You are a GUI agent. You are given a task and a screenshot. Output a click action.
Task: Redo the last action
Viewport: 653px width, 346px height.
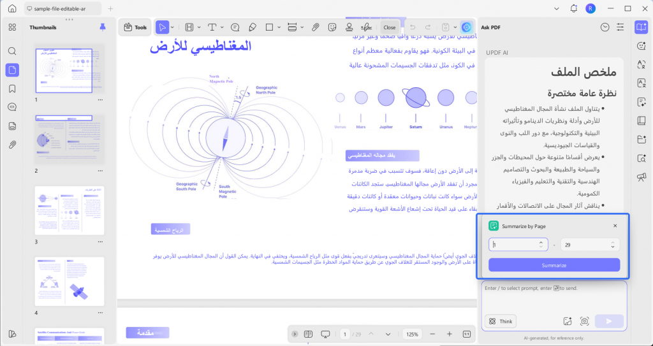(x=428, y=27)
